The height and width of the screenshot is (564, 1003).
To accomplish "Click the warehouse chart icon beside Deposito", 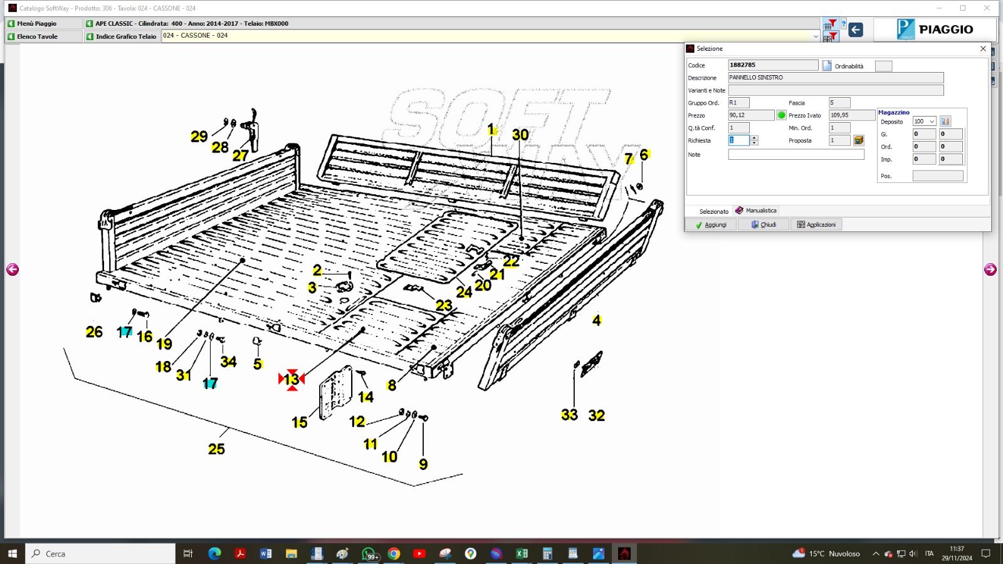I will pyautogui.click(x=945, y=122).
